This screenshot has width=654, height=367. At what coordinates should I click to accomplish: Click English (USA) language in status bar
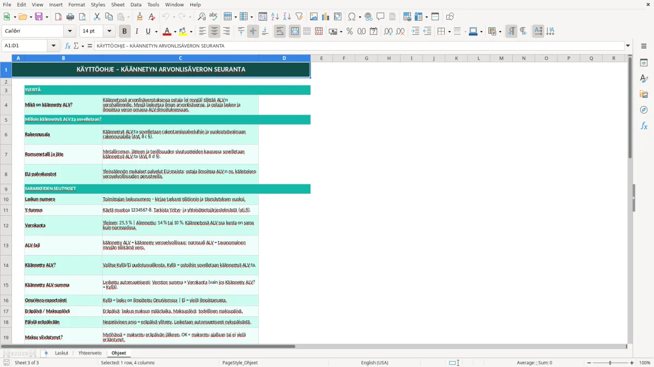tap(374, 363)
